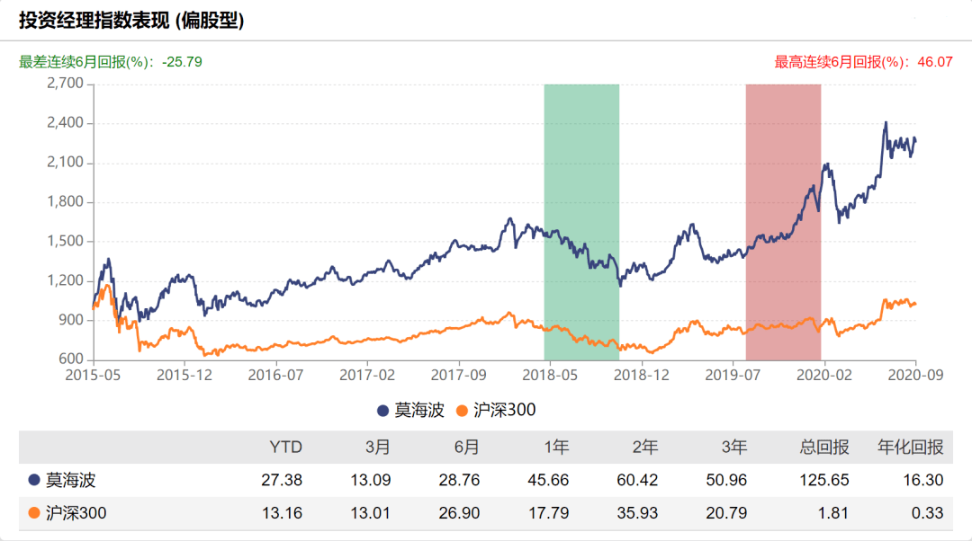Click the 2018-05 x-axis date label

click(550, 375)
